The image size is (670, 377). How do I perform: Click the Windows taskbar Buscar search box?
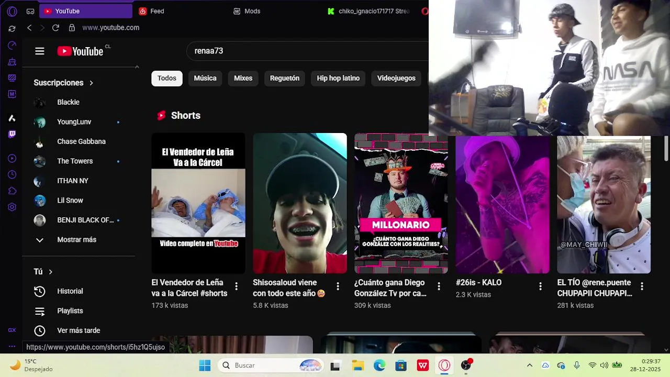pyautogui.click(x=270, y=365)
